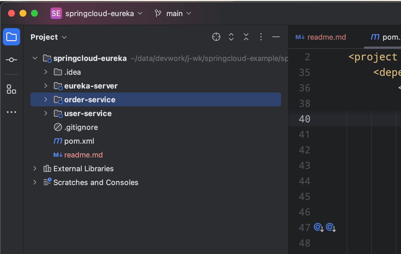Hide the Project panel with minimize icon
This screenshot has height=254, width=401.
pos(276,37)
